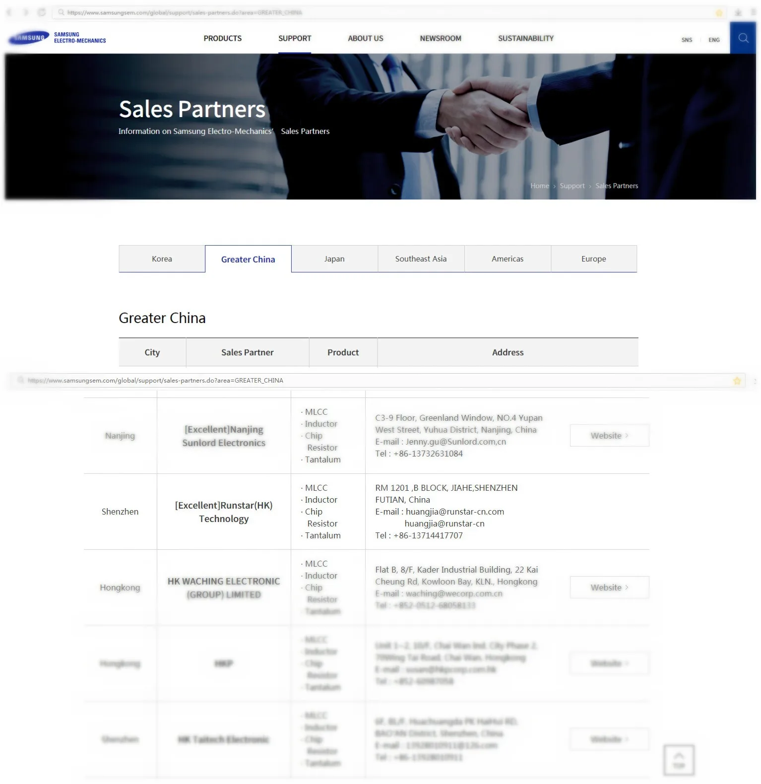Click the Tel +86-13732631084 text
Image resolution: width=761 pixels, height=784 pixels.
click(x=419, y=454)
